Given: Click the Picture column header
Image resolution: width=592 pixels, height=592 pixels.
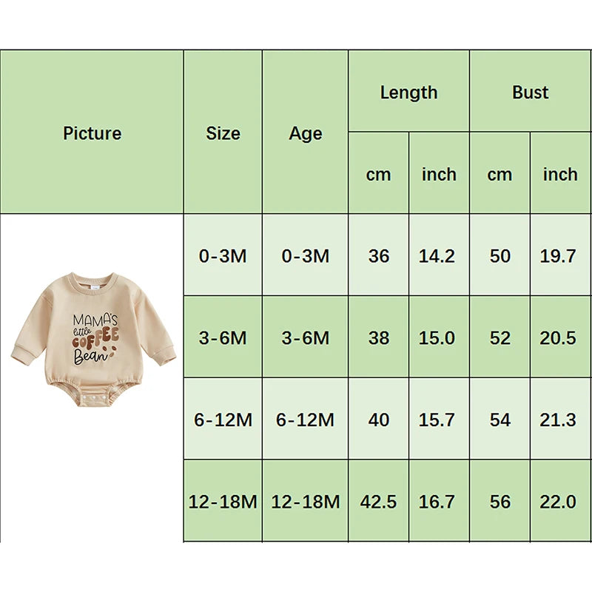Looking at the screenshot, I should tap(92, 133).
